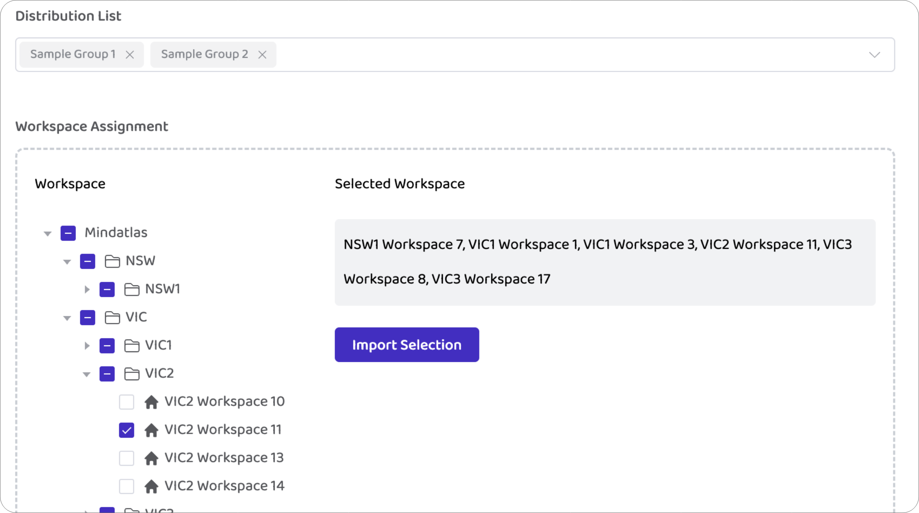
Task: Select the VIC2 Workspace 13 tree item
Action: pyautogui.click(x=223, y=458)
